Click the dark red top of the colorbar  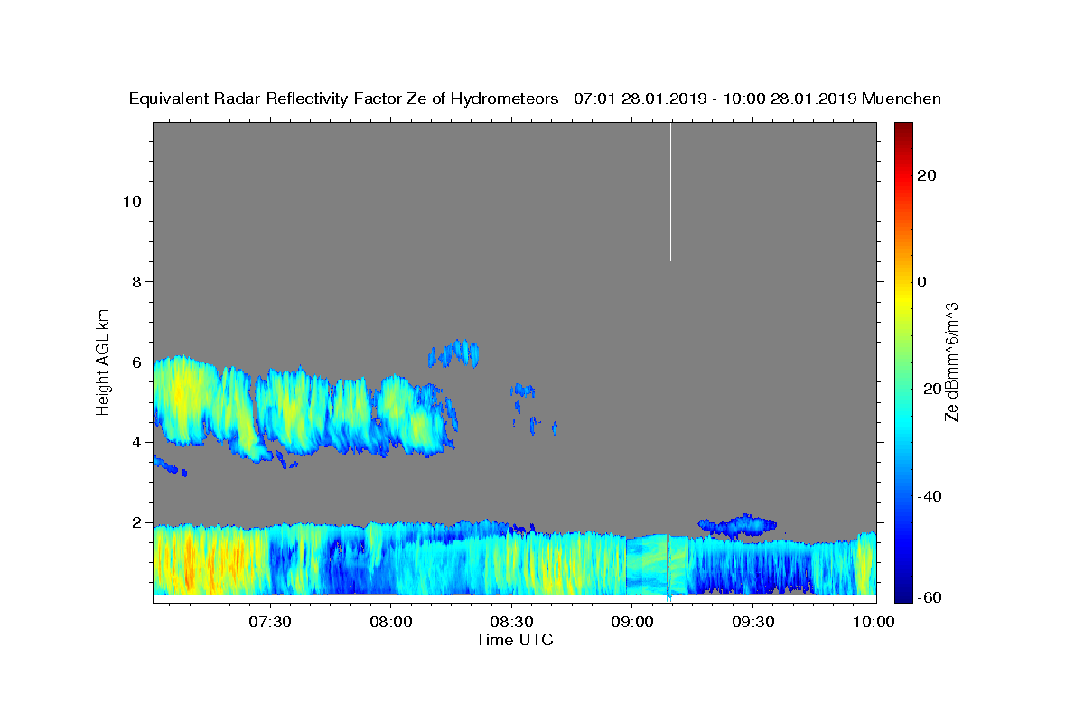[902, 131]
